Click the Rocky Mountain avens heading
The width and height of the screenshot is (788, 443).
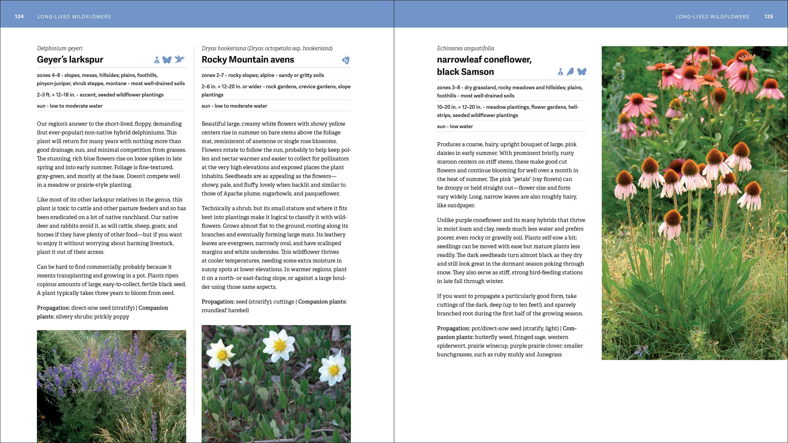pyautogui.click(x=248, y=60)
